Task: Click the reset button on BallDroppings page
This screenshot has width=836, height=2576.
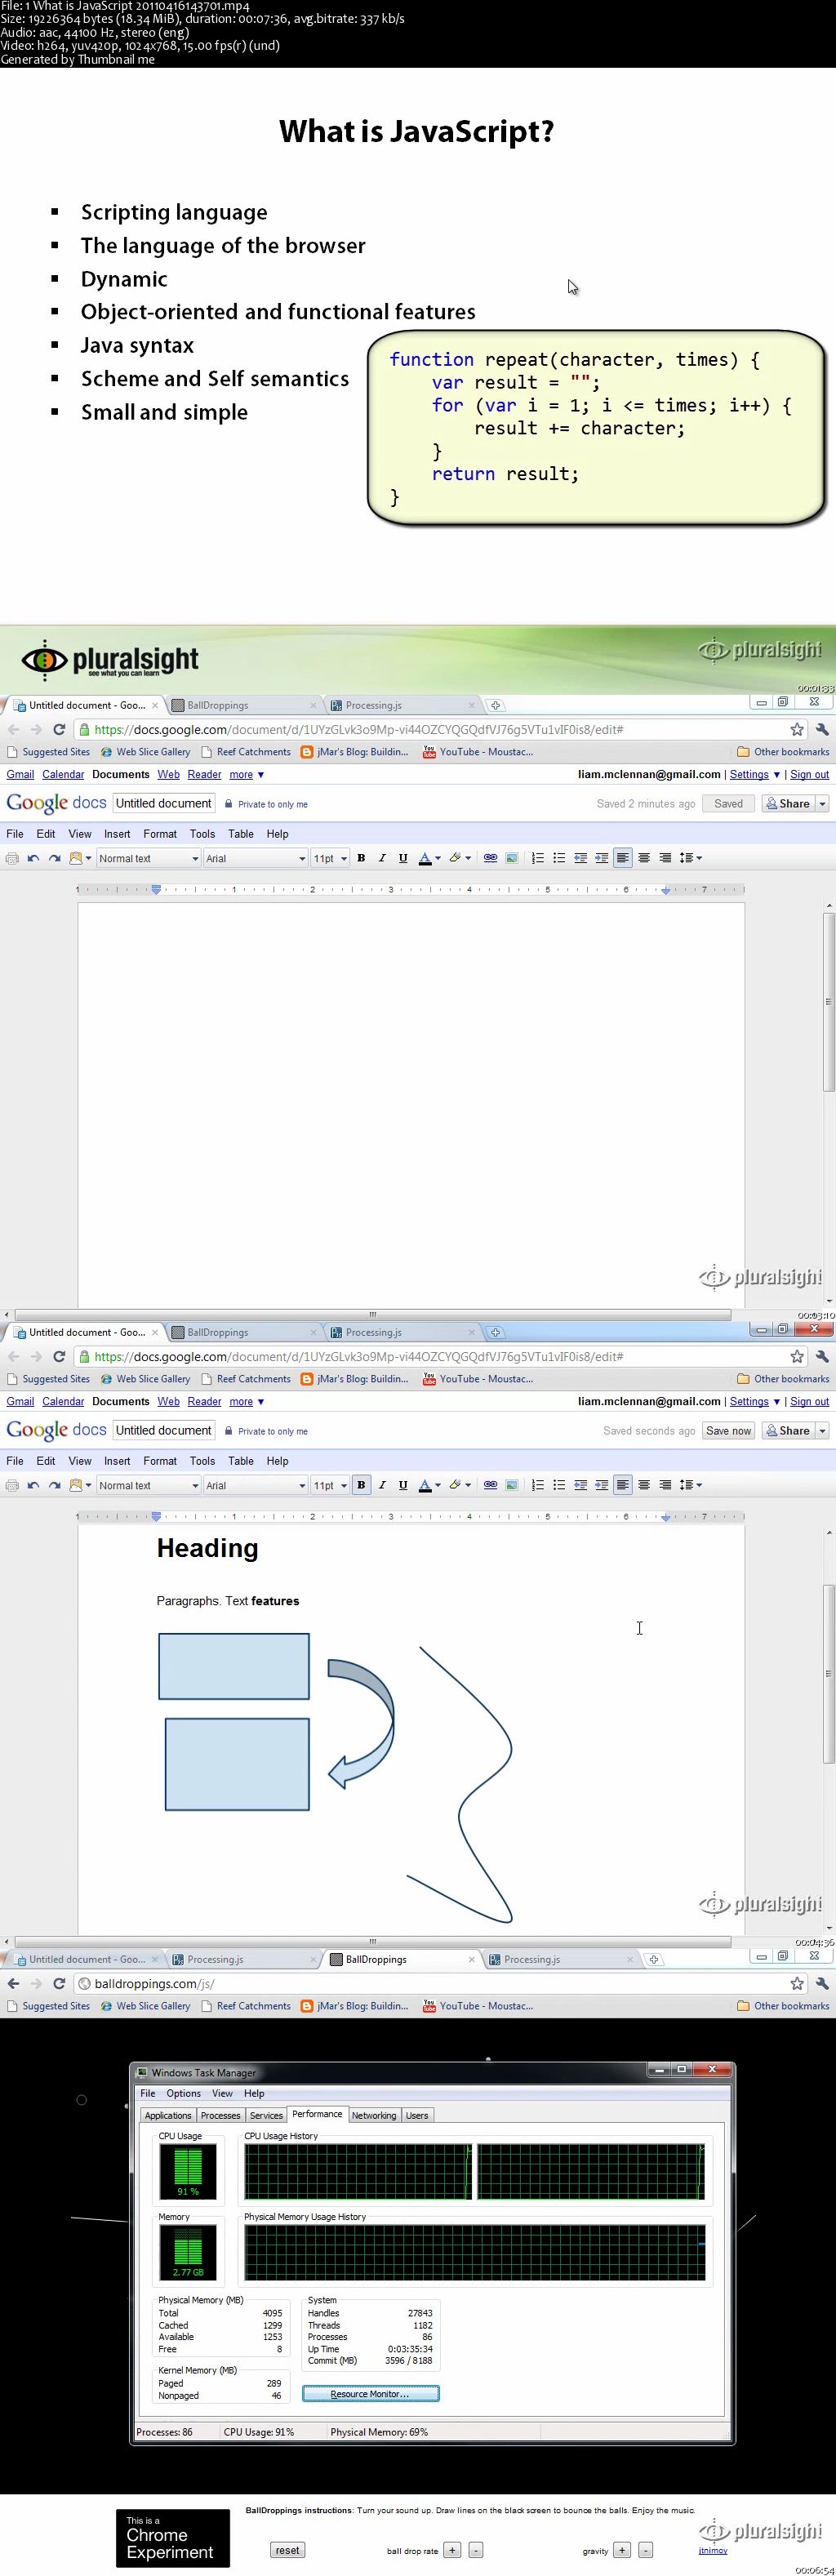Action: click(x=288, y=2550)
